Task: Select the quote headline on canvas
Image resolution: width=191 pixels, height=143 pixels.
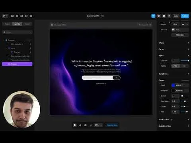Action: [x=101, y=63]
